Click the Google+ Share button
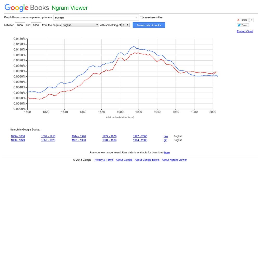 pos(242,20)
